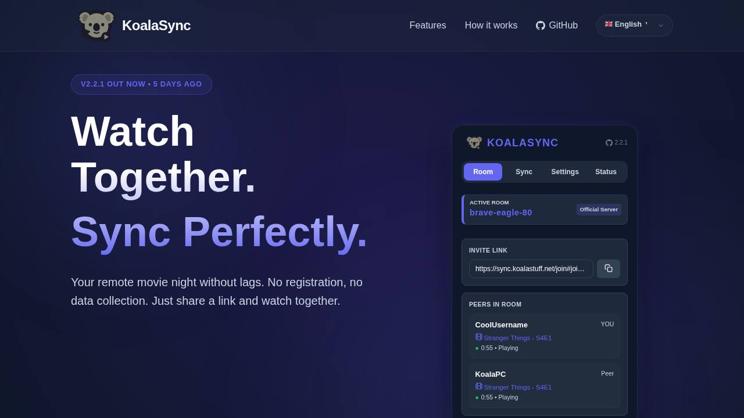Click the YOU label on CoolUsername's card

coord(607,324)
